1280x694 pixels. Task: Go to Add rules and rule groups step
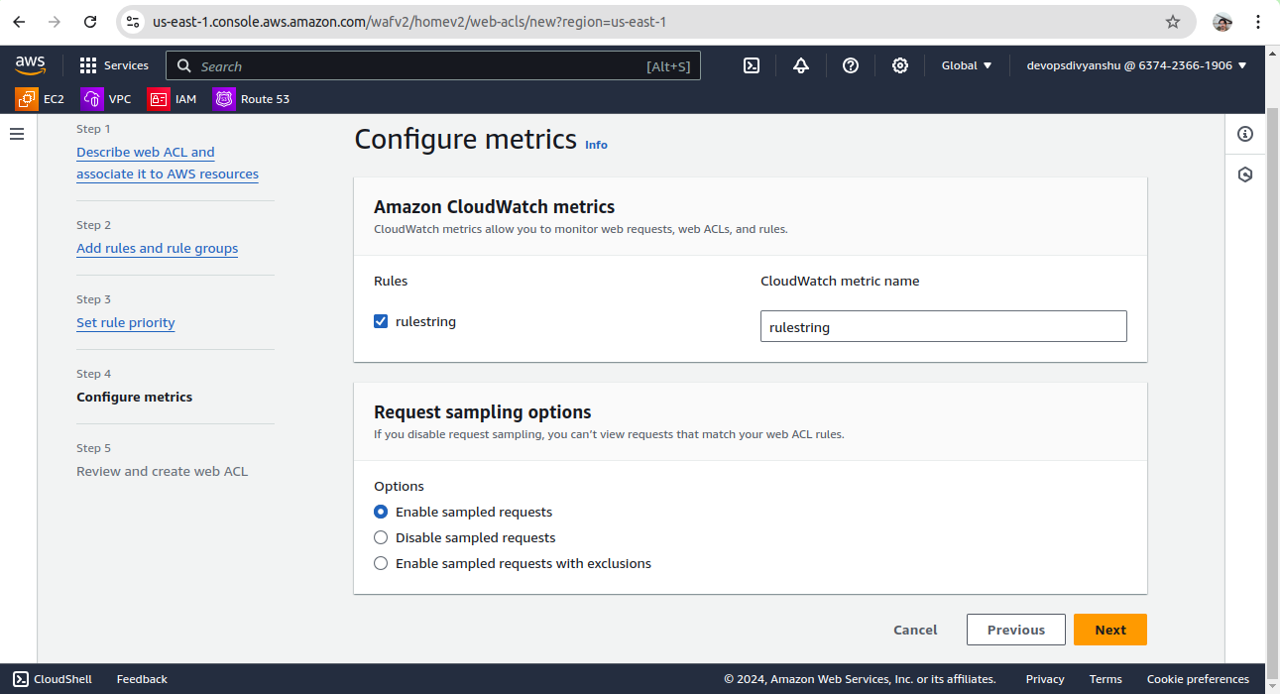[157, 248]
